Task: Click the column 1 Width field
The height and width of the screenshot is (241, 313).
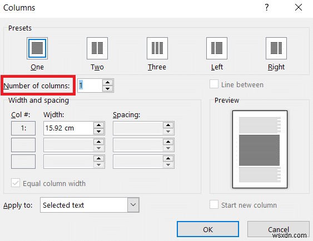Action: click(68, 128)
